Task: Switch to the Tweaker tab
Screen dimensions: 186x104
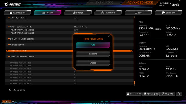Action: [x=48, y=13]
